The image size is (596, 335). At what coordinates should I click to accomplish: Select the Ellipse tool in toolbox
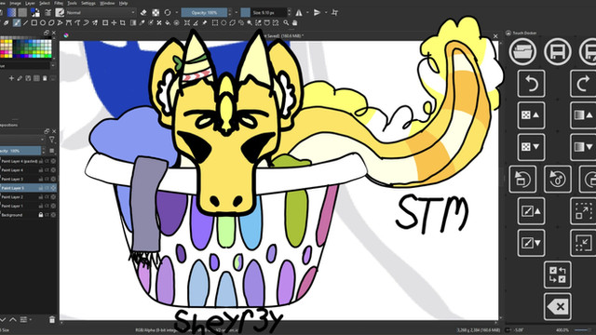43,23
